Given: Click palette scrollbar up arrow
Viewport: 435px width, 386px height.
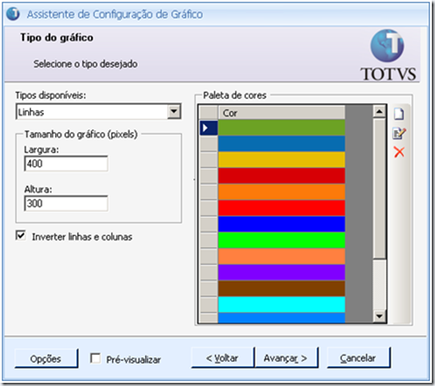Looking at the screenshot, I should 379,112.
